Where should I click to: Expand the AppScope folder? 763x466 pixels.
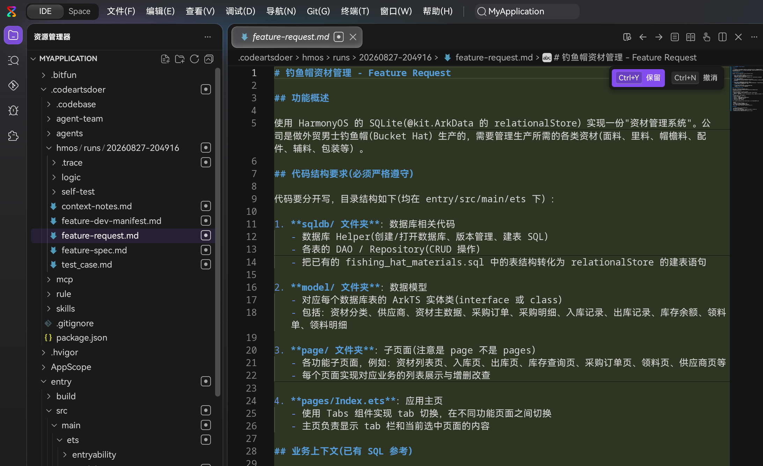[x=43, y=367]
